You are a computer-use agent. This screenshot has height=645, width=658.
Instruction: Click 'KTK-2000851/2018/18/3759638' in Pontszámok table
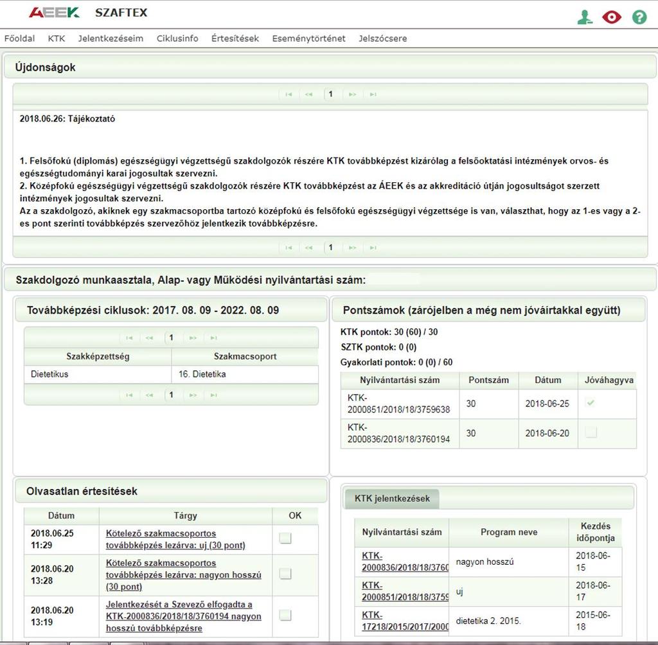[x=398, y=404]
